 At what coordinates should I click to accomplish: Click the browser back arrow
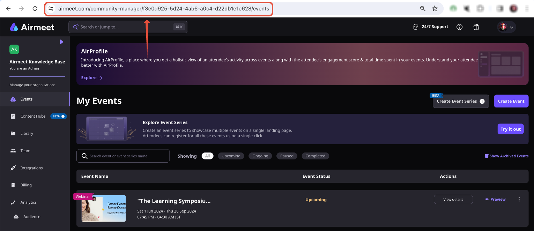[8, 8]
